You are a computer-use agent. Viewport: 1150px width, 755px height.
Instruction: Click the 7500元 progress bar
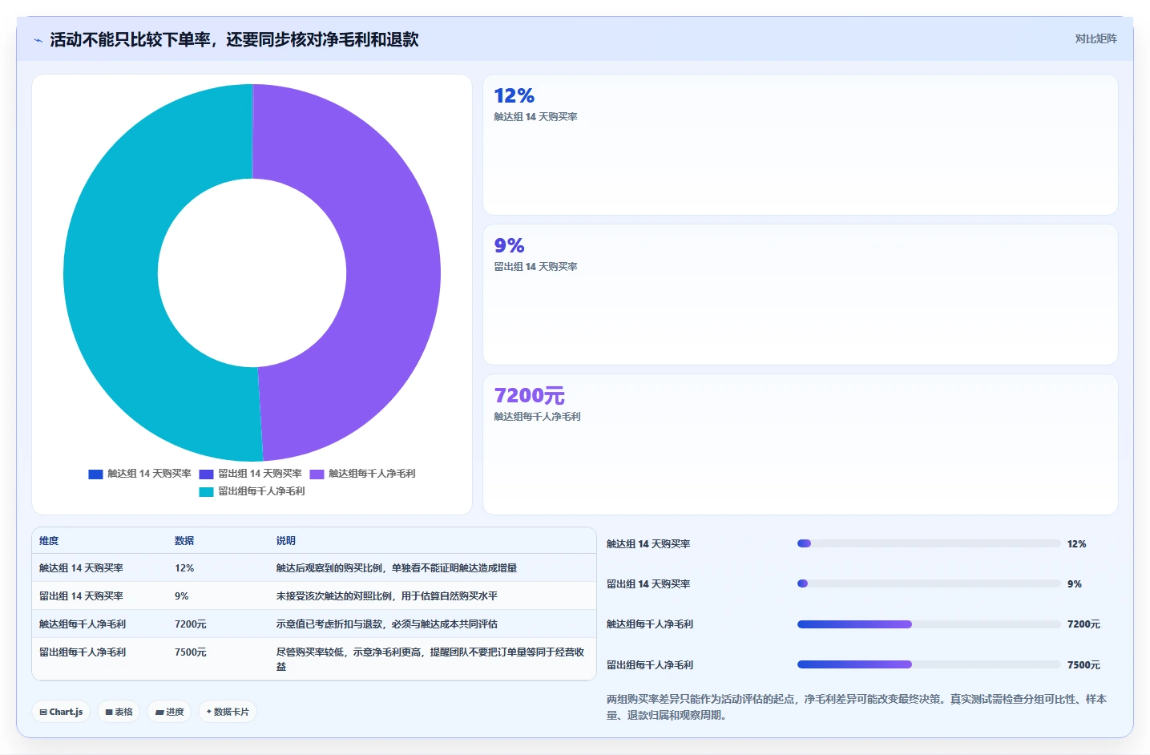click(x=929, y=664)
